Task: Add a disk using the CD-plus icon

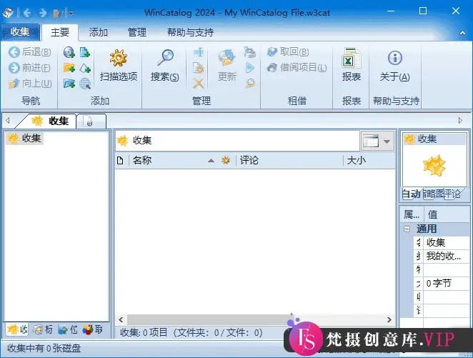Action: coord(69,52)
